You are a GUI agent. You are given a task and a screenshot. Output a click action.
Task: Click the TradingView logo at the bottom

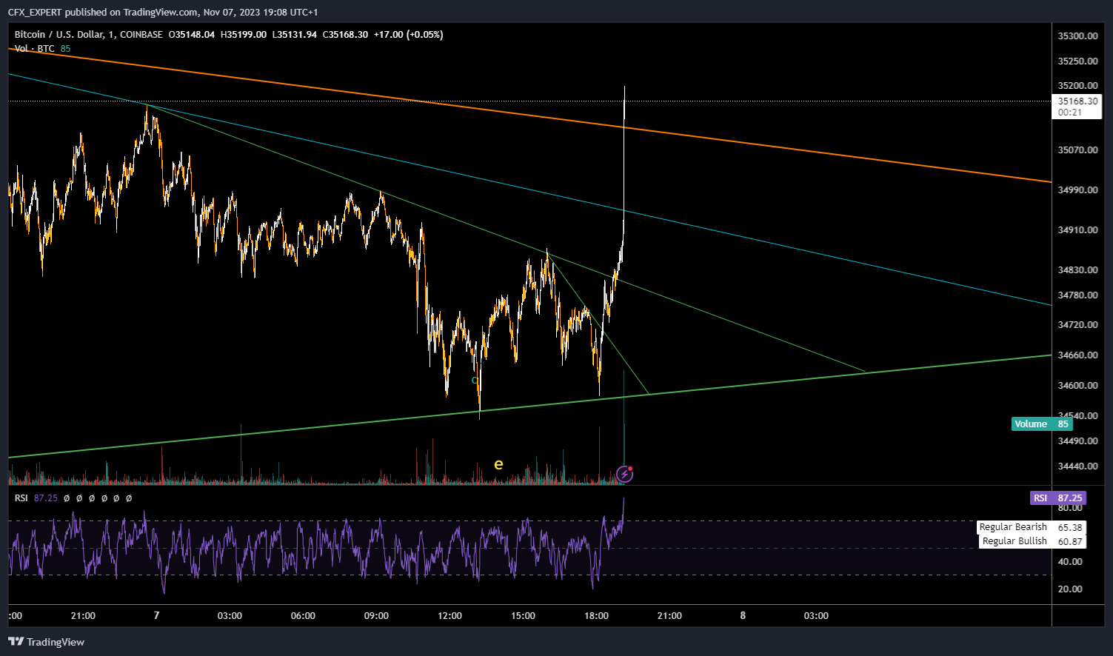46,642
